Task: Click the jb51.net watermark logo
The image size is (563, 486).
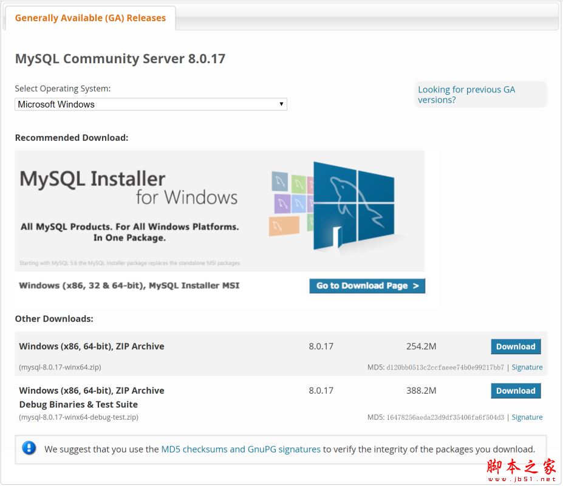Action: [521, 470]
